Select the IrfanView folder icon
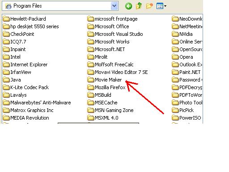The width and height of the screenshot is (229, 172). click(6, 72)
